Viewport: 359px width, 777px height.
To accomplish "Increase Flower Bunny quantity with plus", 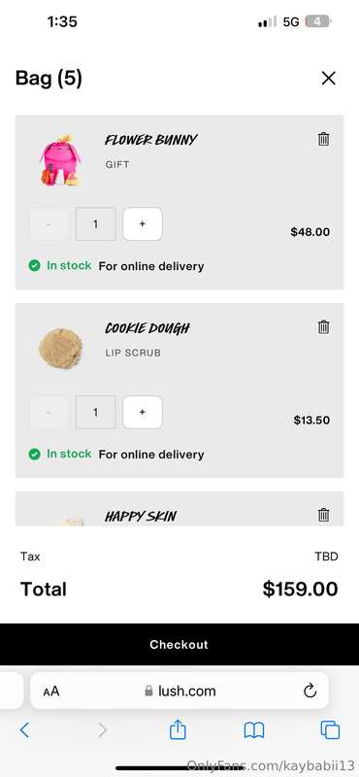I will click(x=143, y=224).
